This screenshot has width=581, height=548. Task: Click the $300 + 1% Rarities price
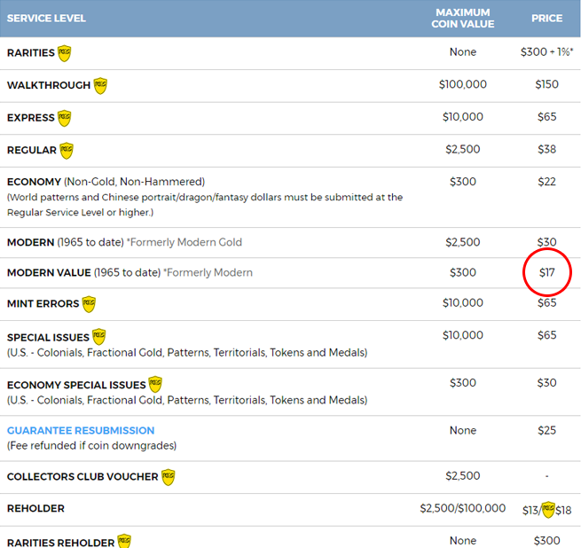coord(546,52)
